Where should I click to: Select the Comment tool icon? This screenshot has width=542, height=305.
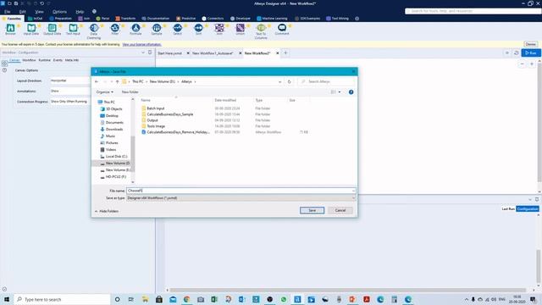click(x=282, y=28)
